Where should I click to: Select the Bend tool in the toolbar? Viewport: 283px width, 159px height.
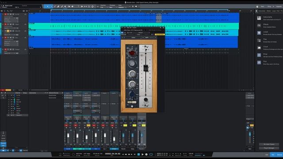click(69, 7)
